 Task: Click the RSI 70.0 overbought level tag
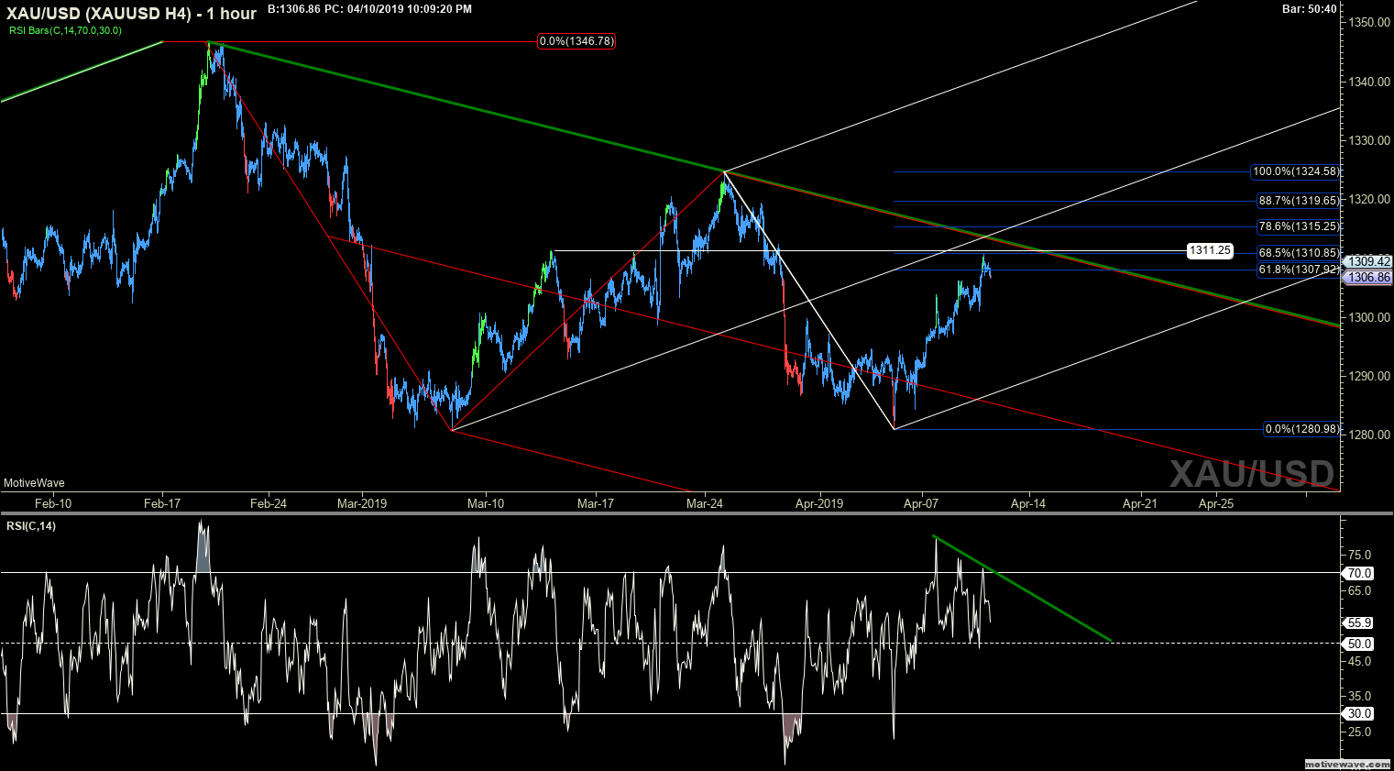tap(1358, 573)
